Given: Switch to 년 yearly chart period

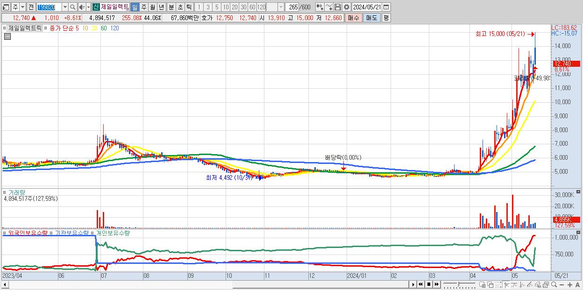Looking at the screenshot, I should coord(161,7).
